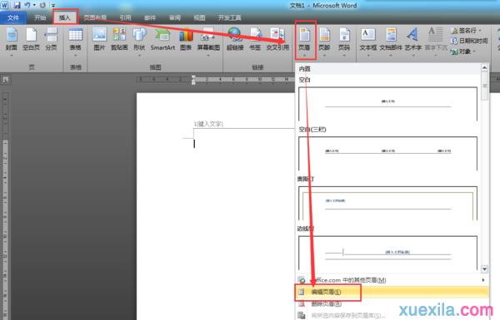Click the tab stop selector at ruler corner

6,80
